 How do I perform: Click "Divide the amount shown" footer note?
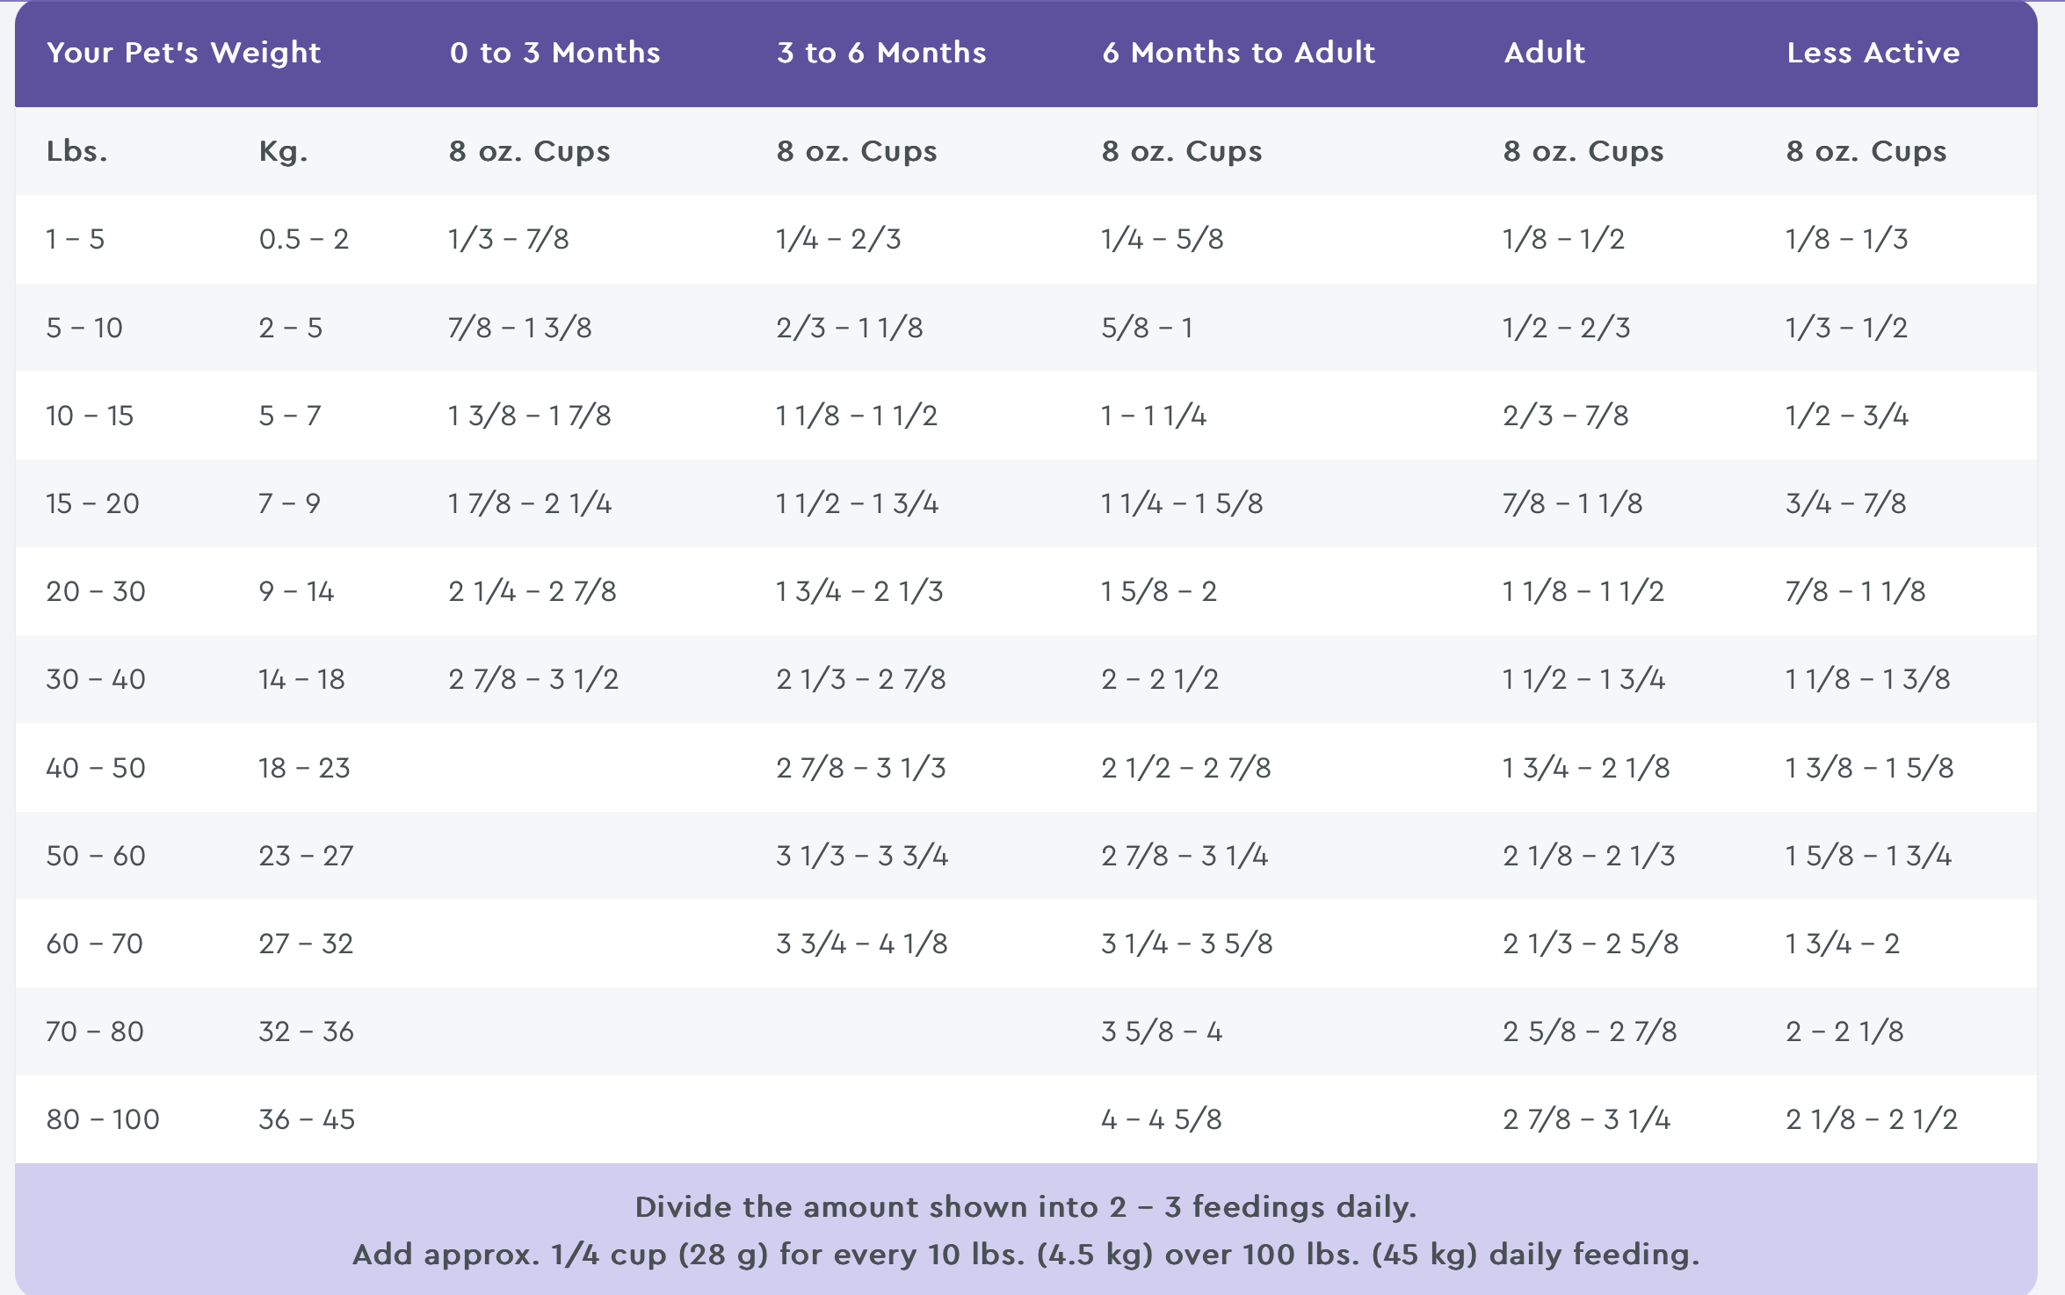pyautogui.click(x=1025, y=1207)
